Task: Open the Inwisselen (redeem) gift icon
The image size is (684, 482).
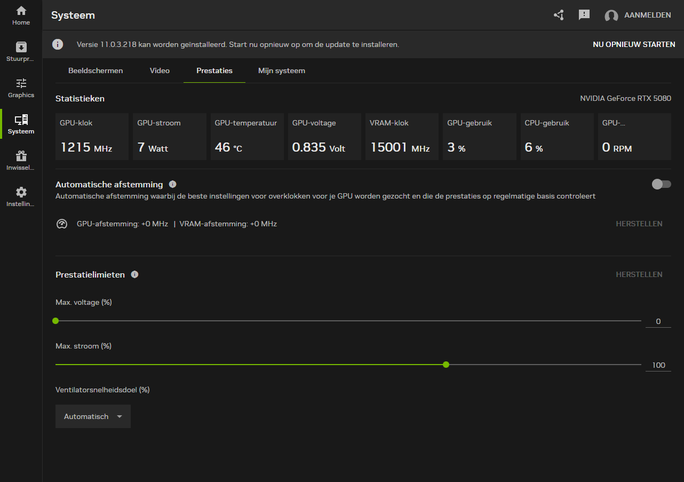Action: coord(21,160)
